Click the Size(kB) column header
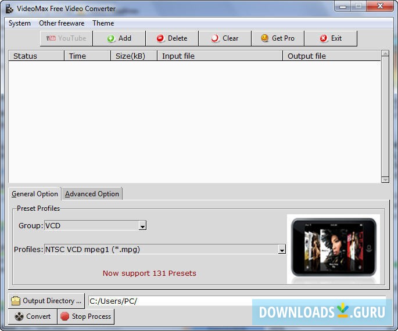 tap(134, 56)
